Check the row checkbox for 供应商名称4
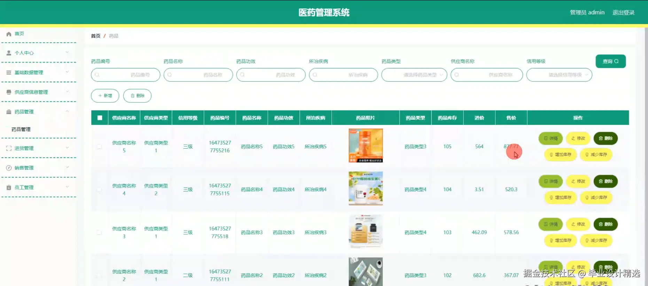Viewport: 648px width, 286px height. coord(99,190)
